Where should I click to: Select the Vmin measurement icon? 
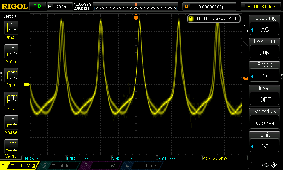(x=11, y=51)
